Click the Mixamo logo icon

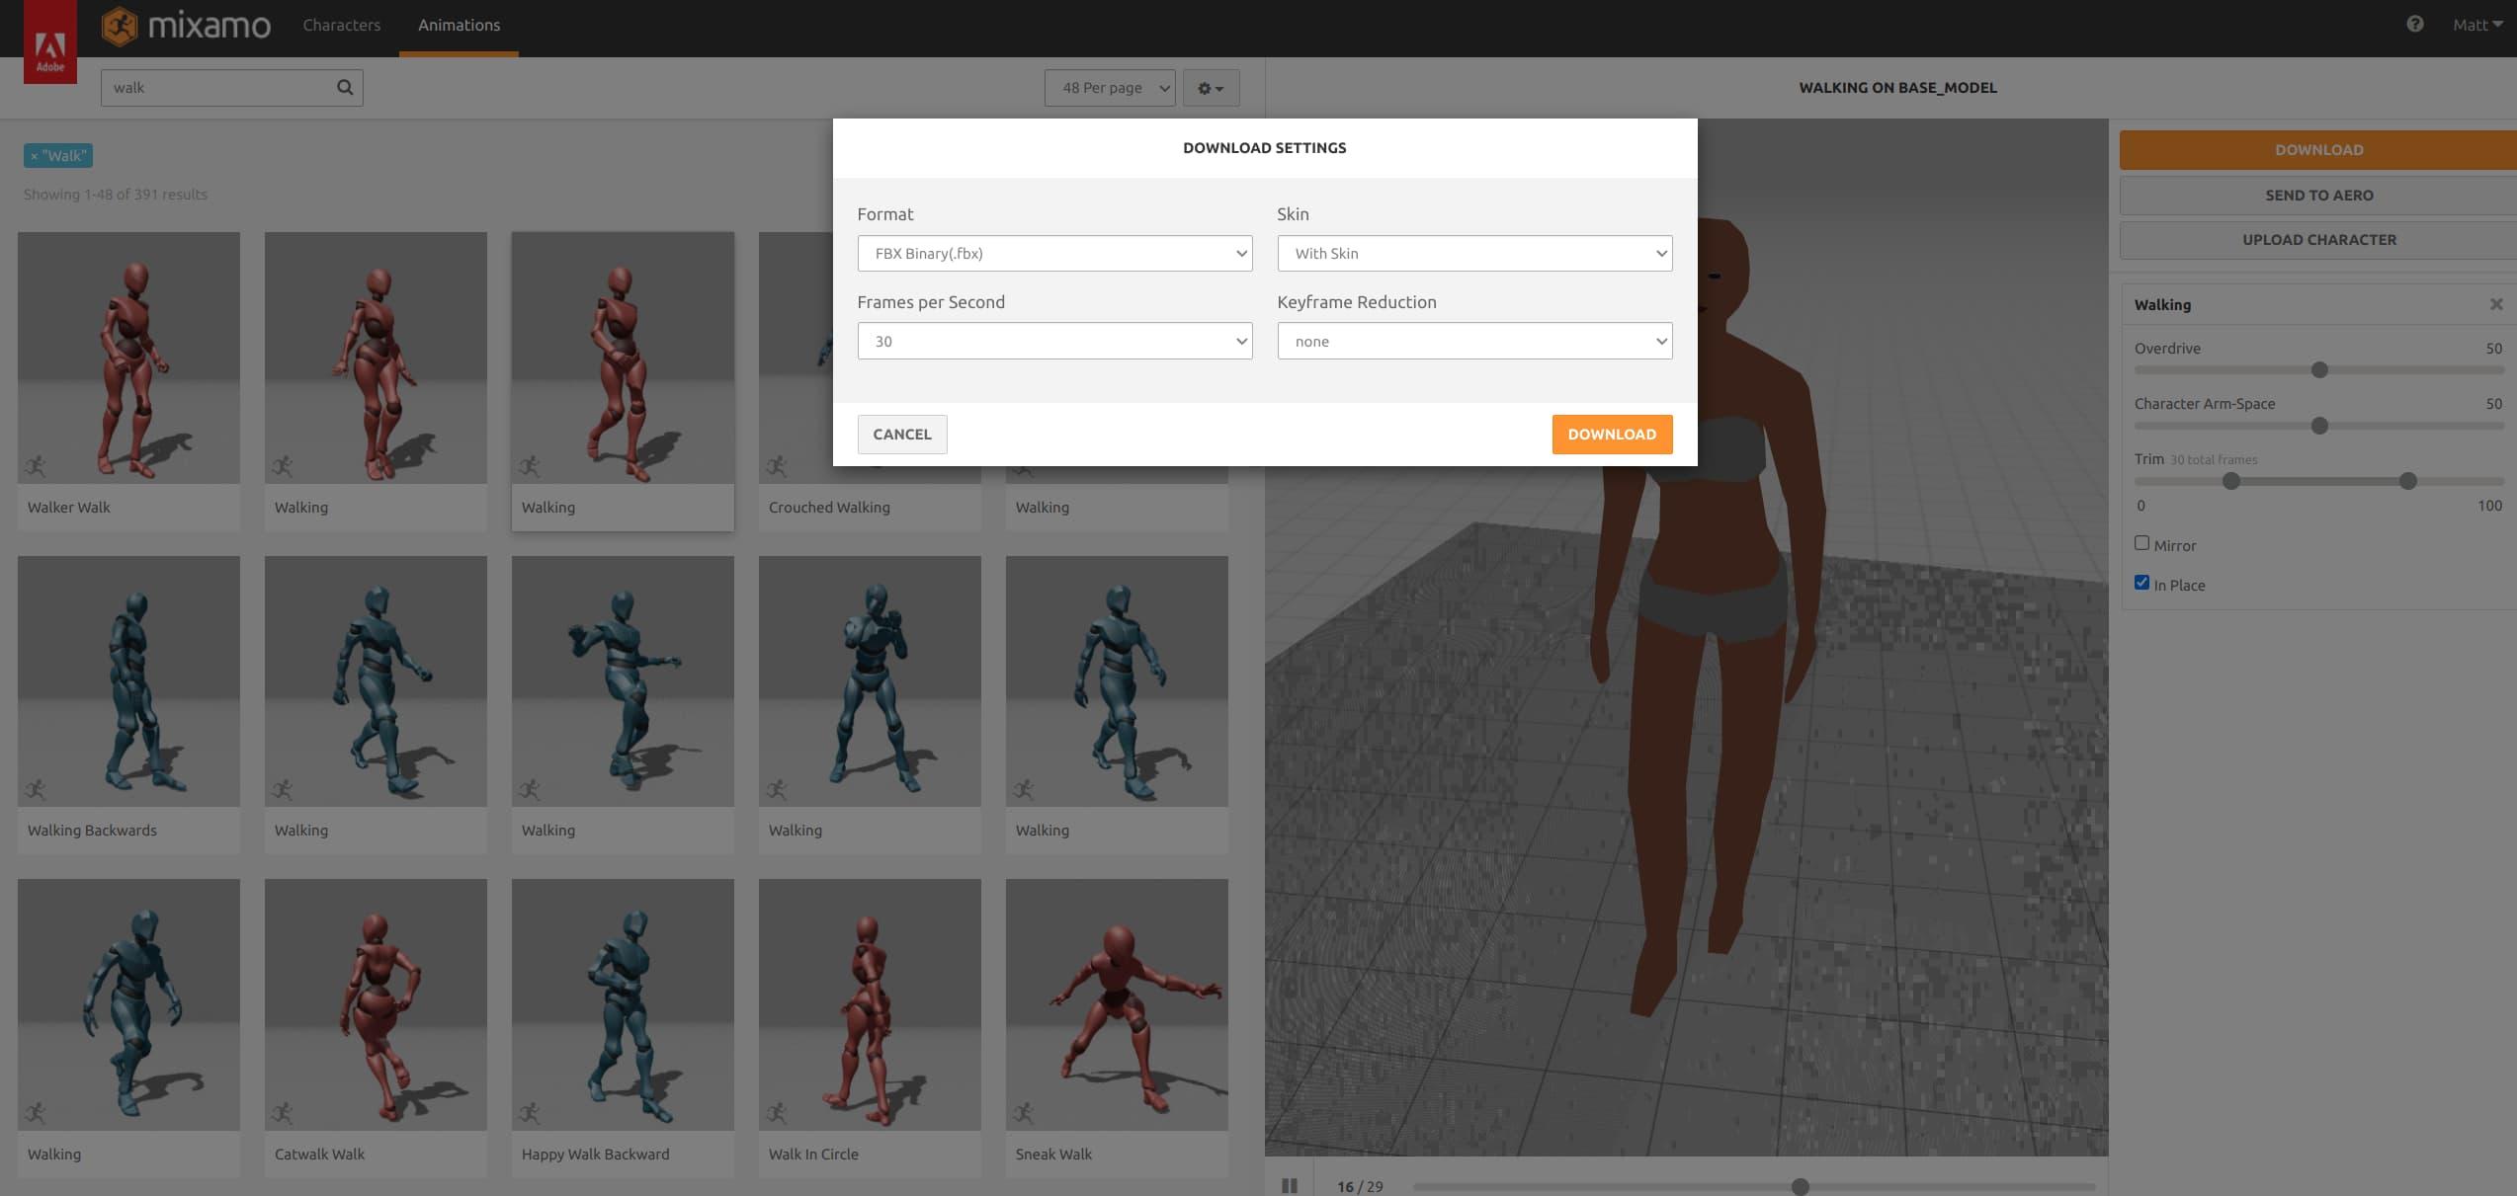click(x=120, y=26)
